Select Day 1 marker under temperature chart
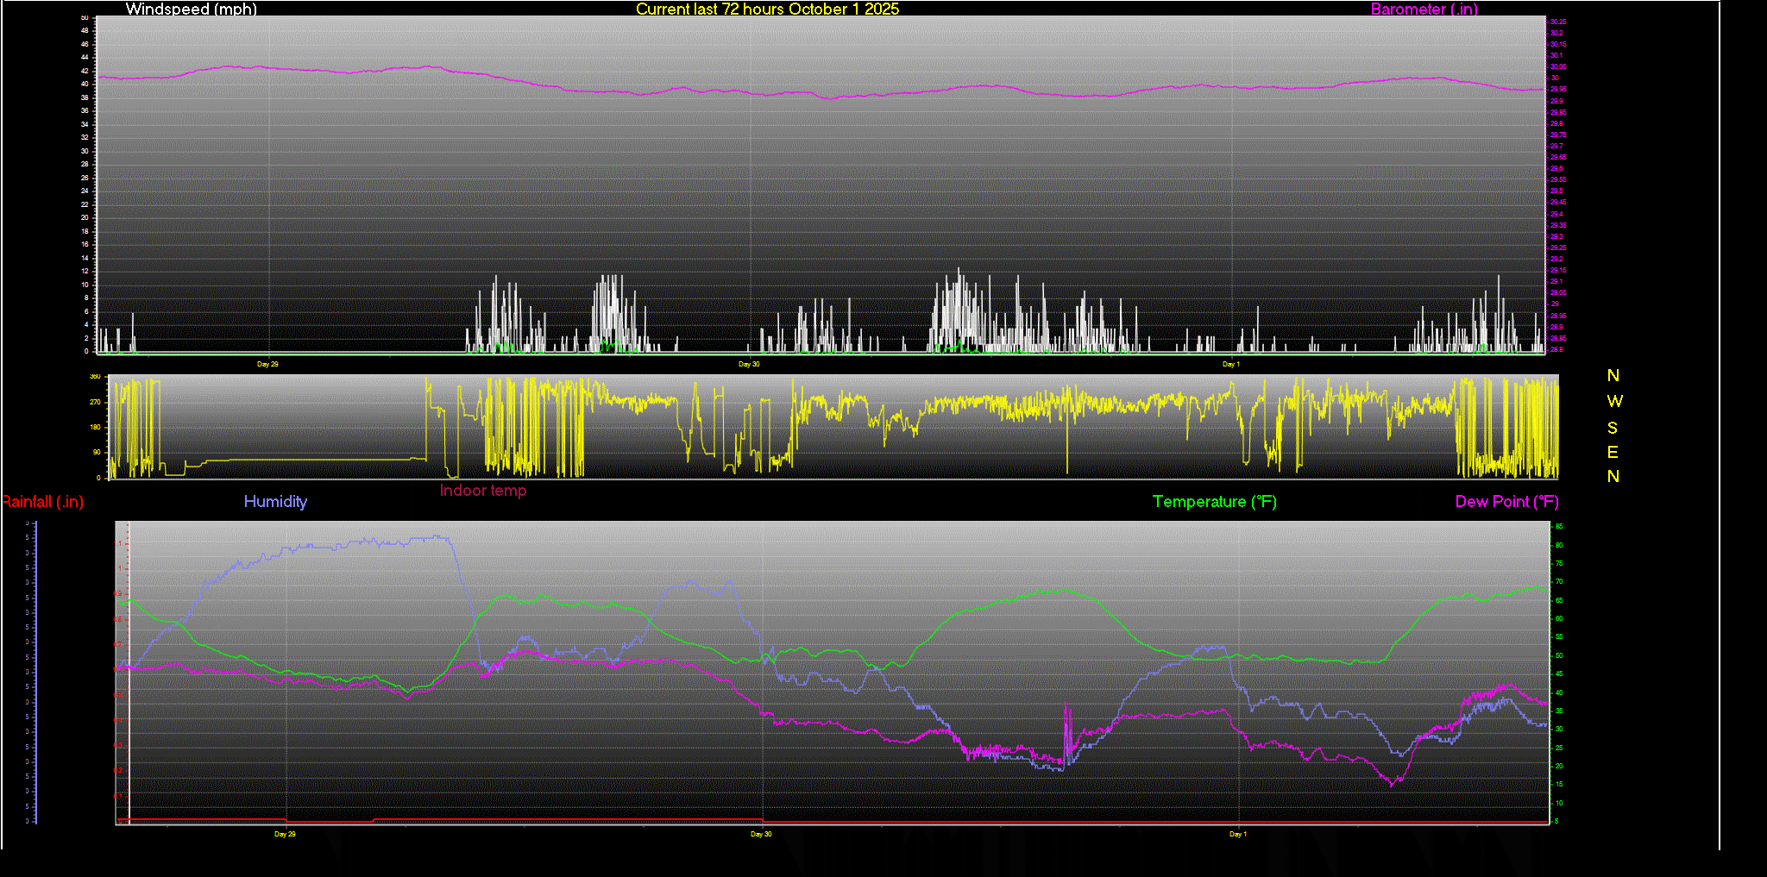The image size is (1767, 877). [x=1237, y=834]
